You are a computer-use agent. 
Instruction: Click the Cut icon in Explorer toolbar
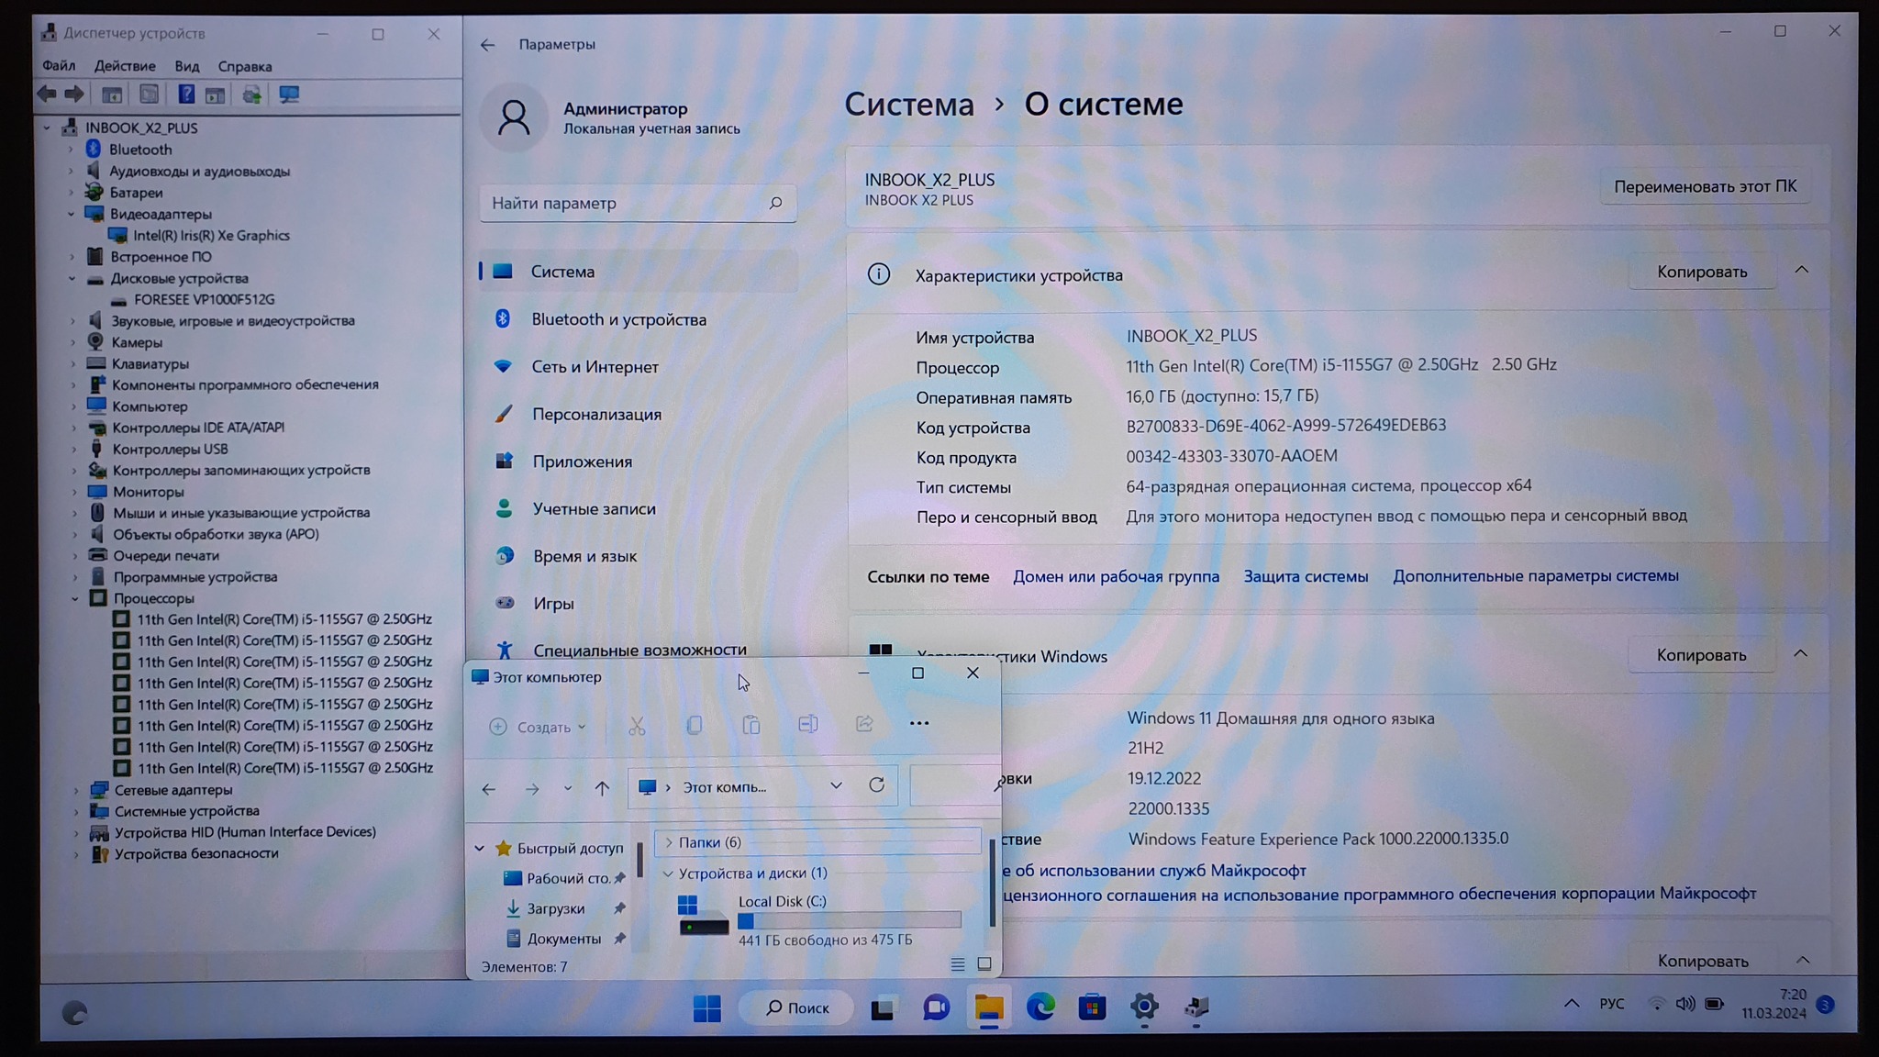coord(637,726)
